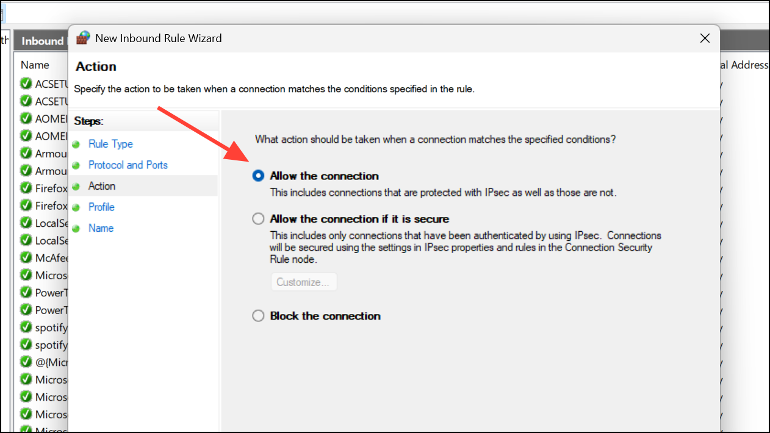Click green check icon next to first Firefox rule
The height and width of the screenshot is (433, 770).
pyautogui.click(x=26, y=188)
